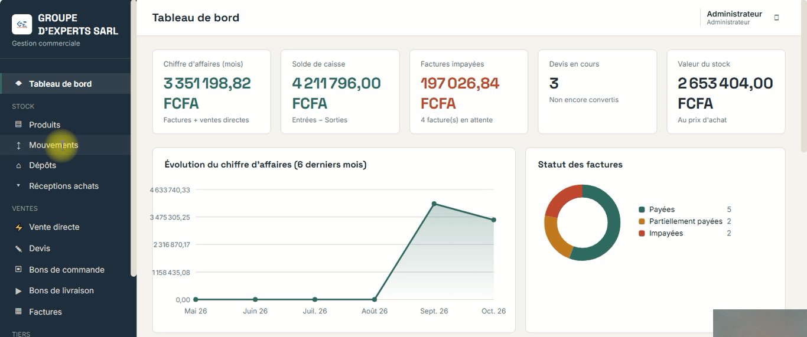Click the Au prix d'achat text
807x337 pixels.
pyautogui.click(x=702, y=120)
